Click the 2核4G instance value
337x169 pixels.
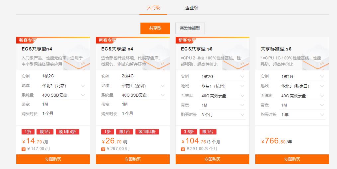point(128,76)
